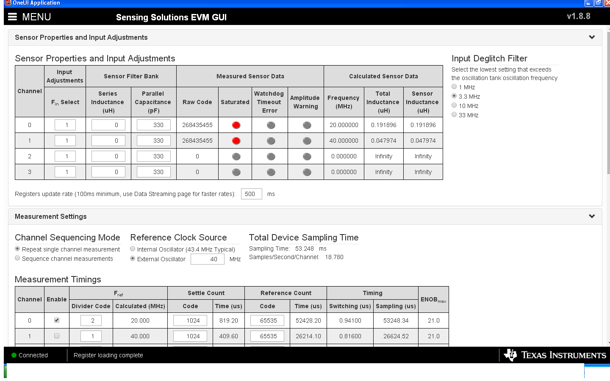Click Sampling Time value 53.248
The image size is (610, 381).
click(305, 248)
